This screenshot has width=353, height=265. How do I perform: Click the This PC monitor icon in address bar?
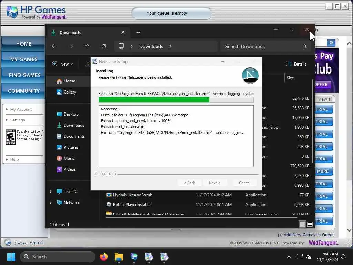point(121,46)
